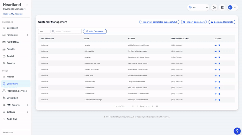Viewport: 242px width, 136px height.
Task: Delete the Amelia customer row
Action: (219, 46)
